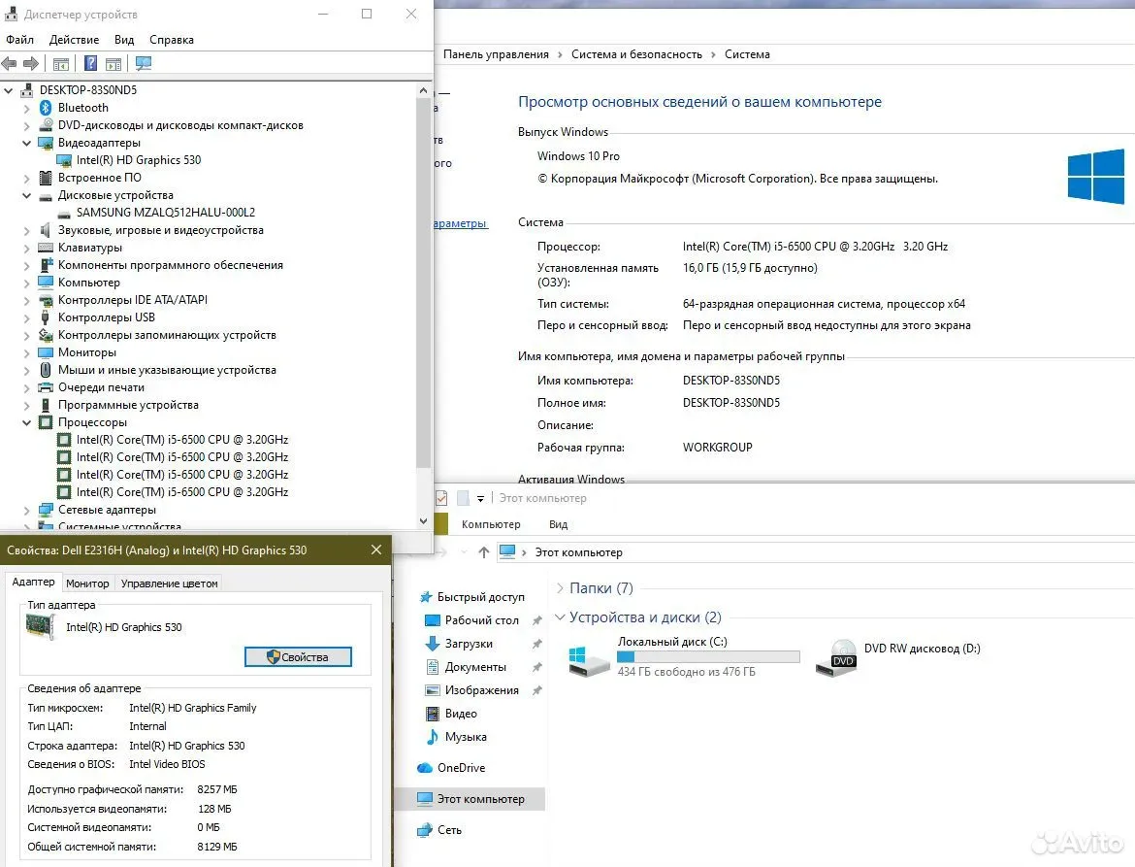
Task: Open the Справка menu
Action: 172,40
